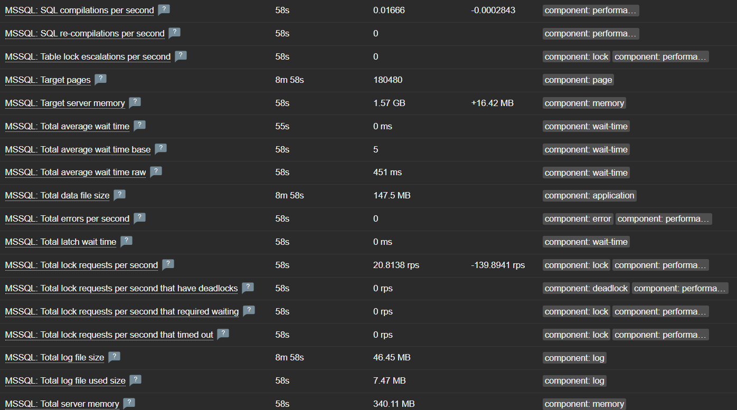Viewport: 737px width, 410px height.
Task: Click help icon for Total lock requests per second
Action: [x=168, y=264]
